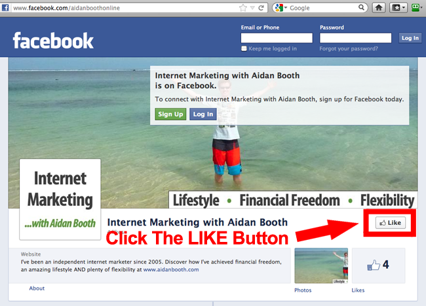Screen dimensions: 426x306
Task: Click the search magnifier icon
Action: 361,8
